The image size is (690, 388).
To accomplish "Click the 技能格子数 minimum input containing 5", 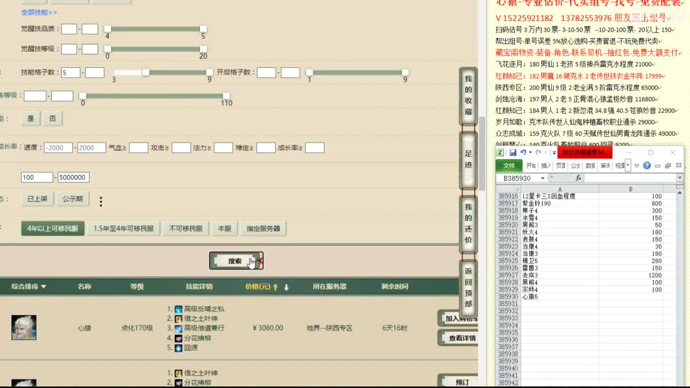I will (x=71, y=72).
